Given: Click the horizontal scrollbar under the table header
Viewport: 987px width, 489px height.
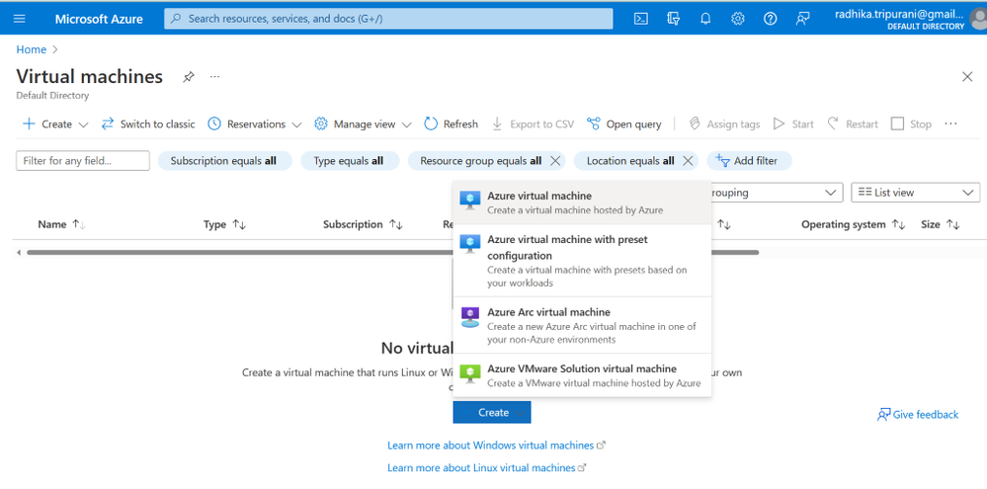Looking at the screenshot, I should (392, 252).
